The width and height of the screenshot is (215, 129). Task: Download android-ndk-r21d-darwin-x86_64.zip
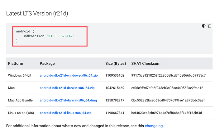67,88
